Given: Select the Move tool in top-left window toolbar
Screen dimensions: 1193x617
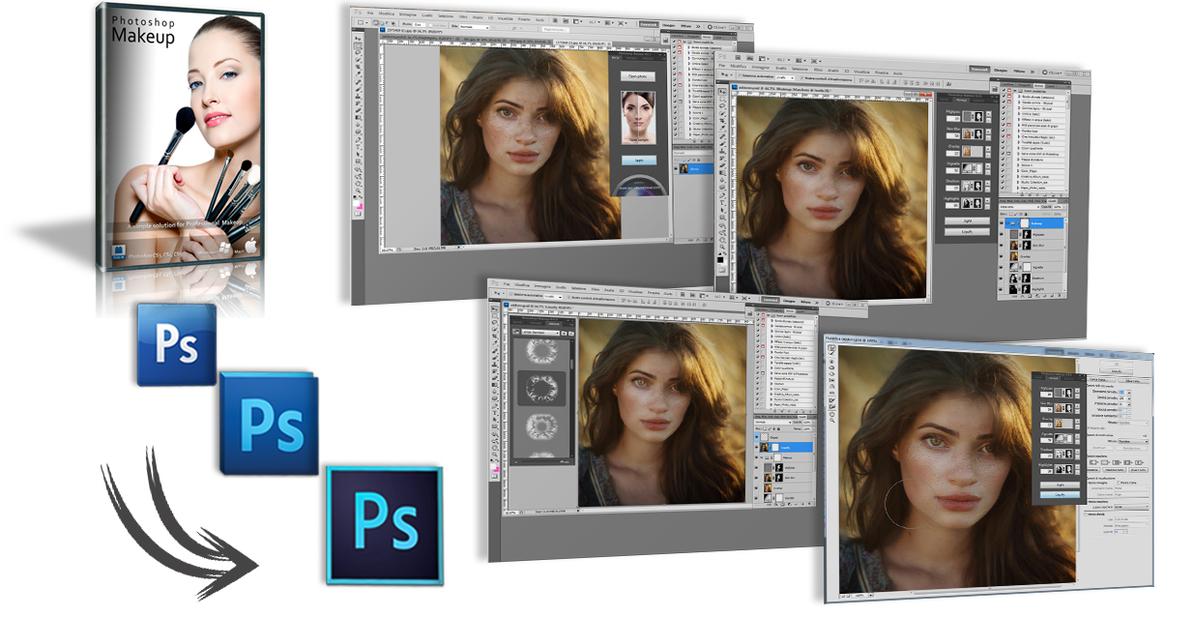Looking at the screenshot, I should [358, 41].
